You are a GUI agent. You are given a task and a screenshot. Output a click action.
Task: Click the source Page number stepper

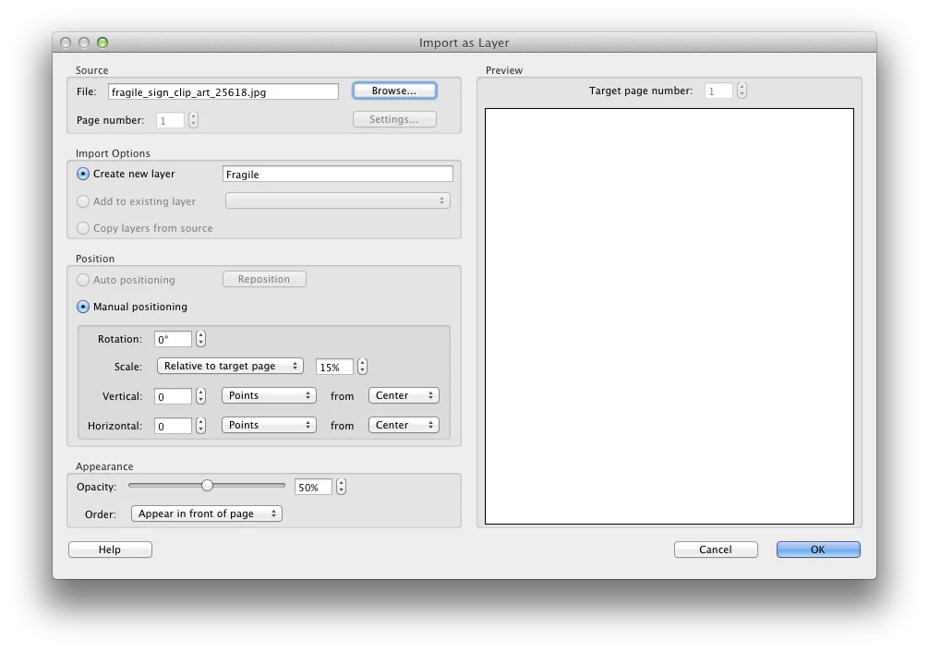click(x=193, y=120)
